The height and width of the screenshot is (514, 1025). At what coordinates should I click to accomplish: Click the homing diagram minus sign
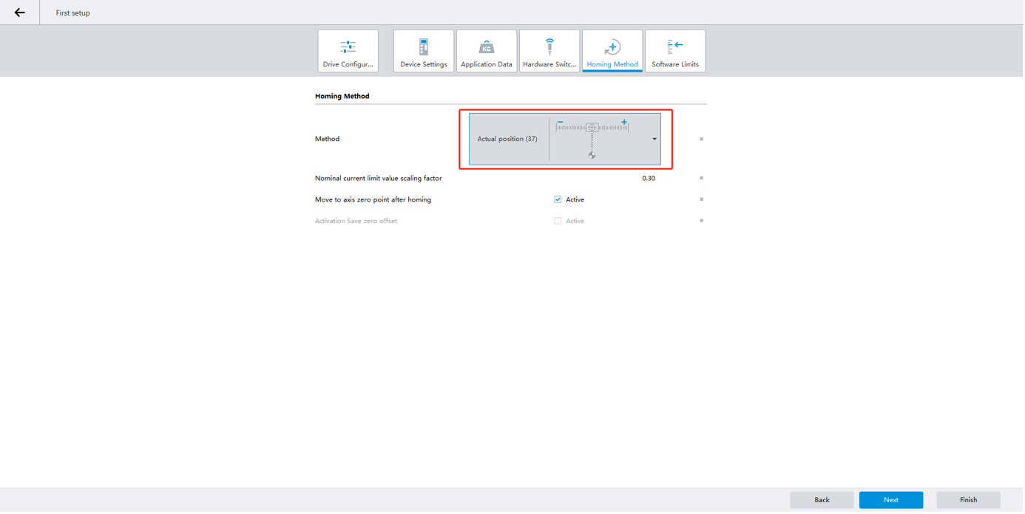click(x=560, y=122)
